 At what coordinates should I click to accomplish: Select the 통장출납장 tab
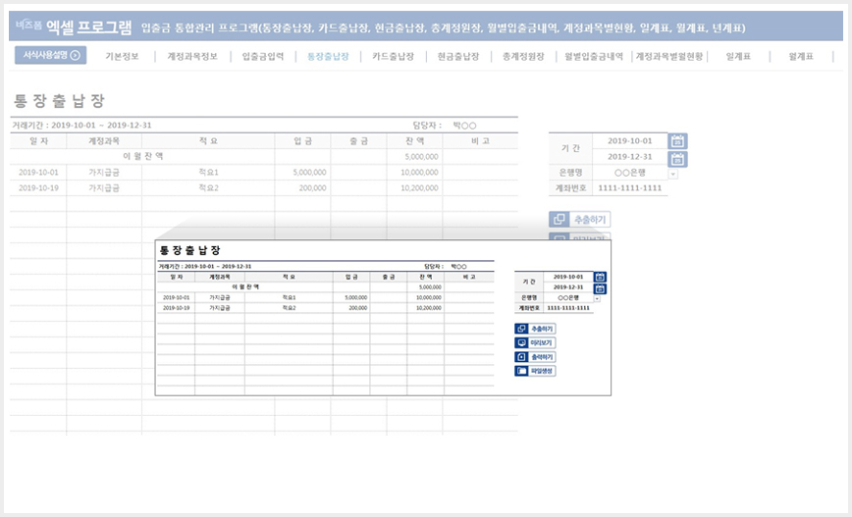coord(328,56)
